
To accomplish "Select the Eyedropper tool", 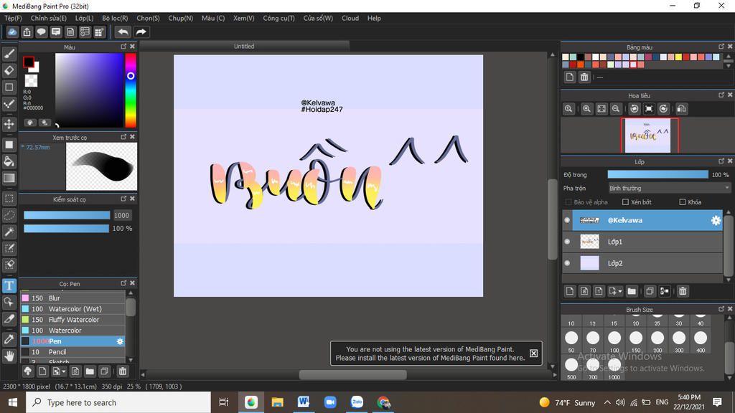I will (9, 339).
